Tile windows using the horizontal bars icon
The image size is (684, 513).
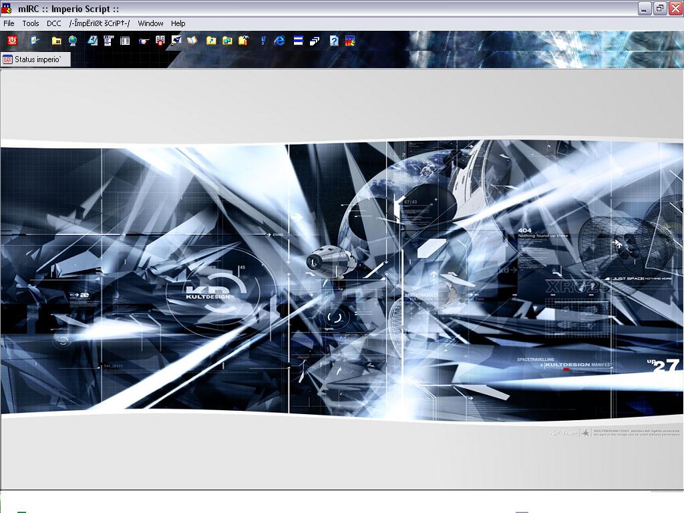(299, 41)
